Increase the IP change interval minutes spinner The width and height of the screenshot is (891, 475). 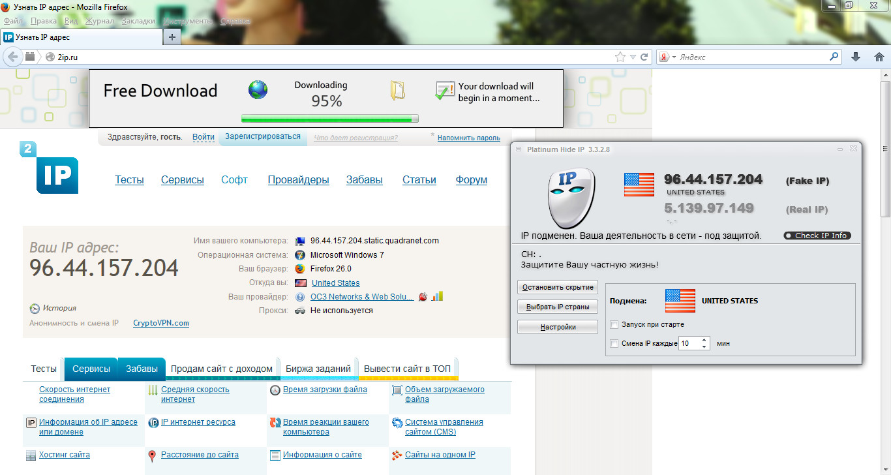tap(704, 339)
